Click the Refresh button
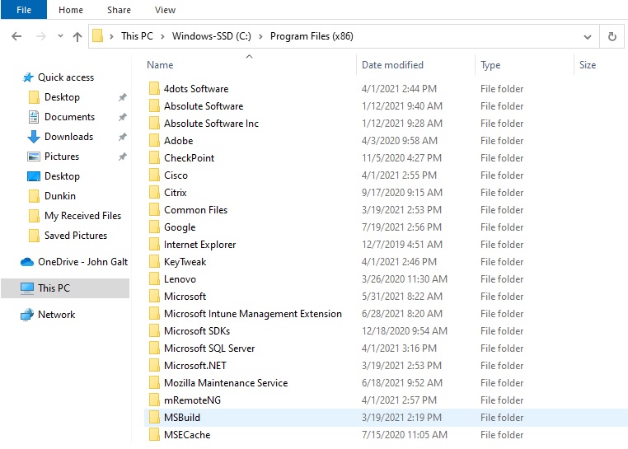Viewport: 628px width, 449px height. tap(612, 37)
